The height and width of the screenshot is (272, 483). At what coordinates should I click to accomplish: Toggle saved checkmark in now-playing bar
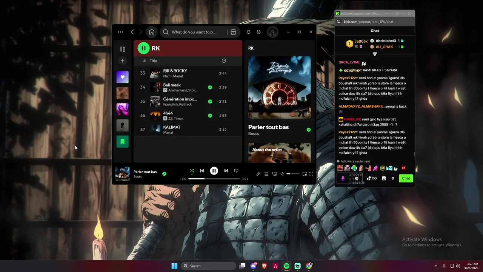(164, 174)
